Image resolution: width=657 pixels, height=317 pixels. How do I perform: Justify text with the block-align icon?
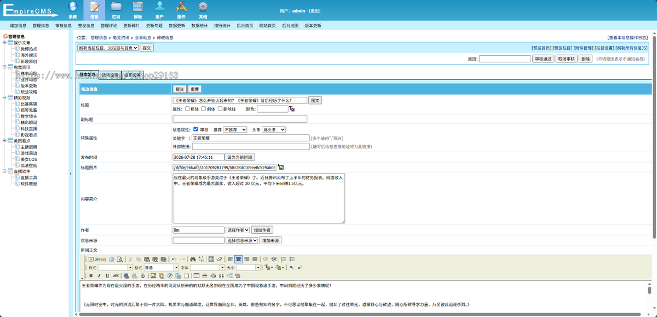click(255, 259)
